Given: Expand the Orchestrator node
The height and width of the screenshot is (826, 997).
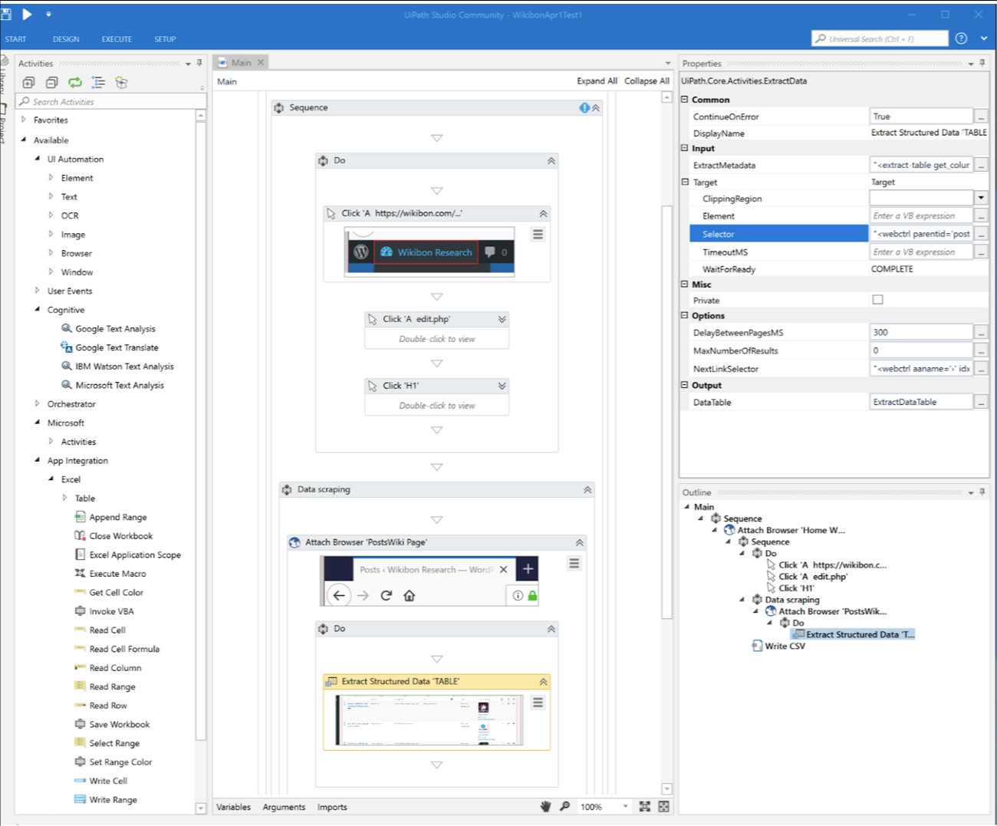Looking at the screenshot, I should click(x=37, y=403).
